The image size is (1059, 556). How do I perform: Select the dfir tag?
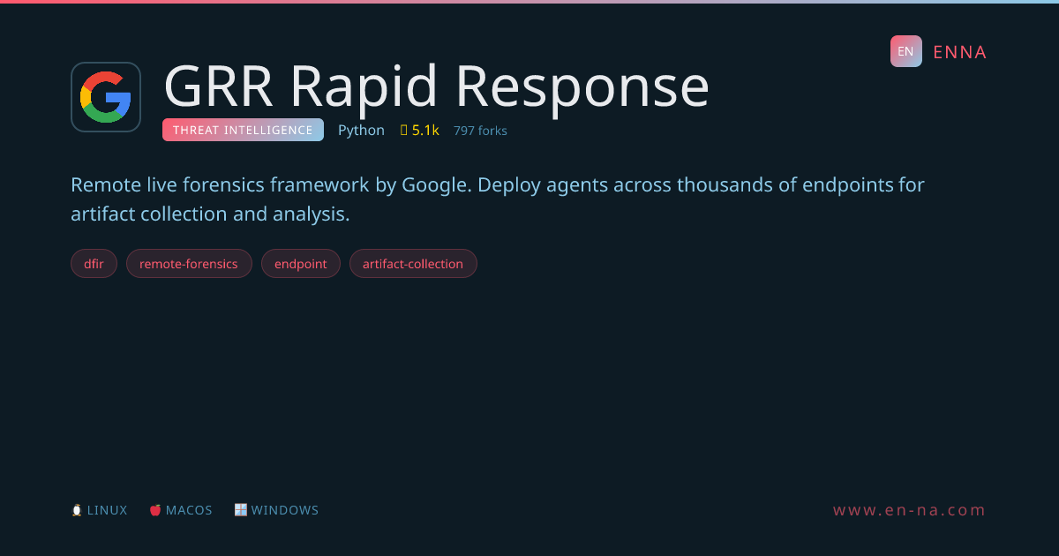pyautogui.click(x=94, y=264)
